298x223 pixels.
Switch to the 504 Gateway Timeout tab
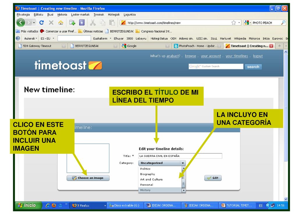pyautogui.click(x=41, y=46)
